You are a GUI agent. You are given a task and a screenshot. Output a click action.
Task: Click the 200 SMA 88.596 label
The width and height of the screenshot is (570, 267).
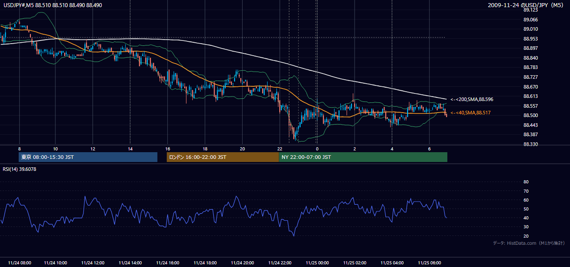472,99
